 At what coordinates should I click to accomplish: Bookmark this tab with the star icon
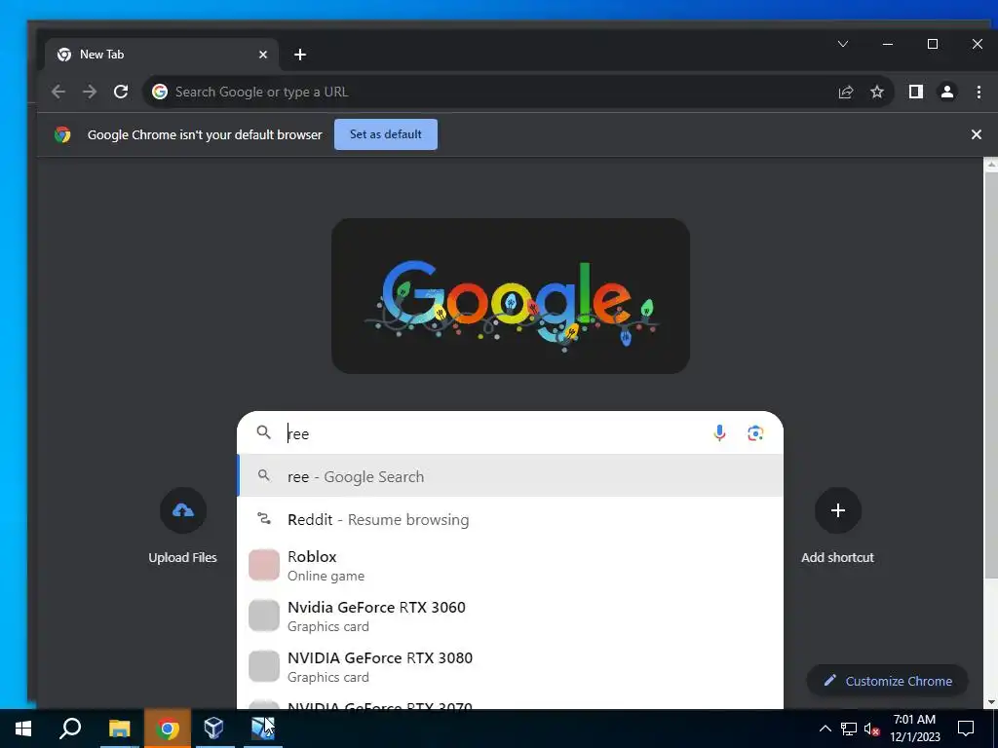(x=877, y=92)
